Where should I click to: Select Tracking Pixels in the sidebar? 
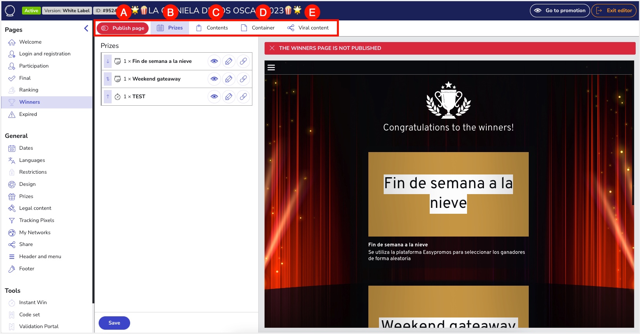37,220
